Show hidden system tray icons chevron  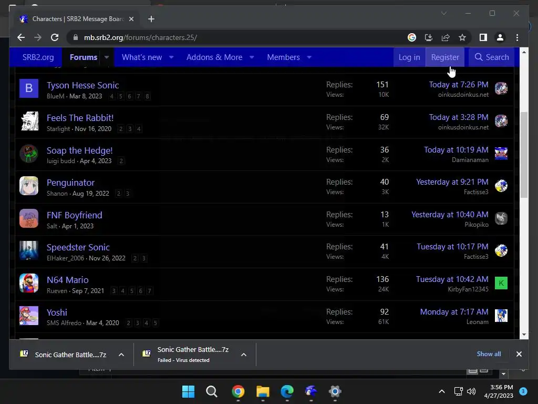point(441,391)
